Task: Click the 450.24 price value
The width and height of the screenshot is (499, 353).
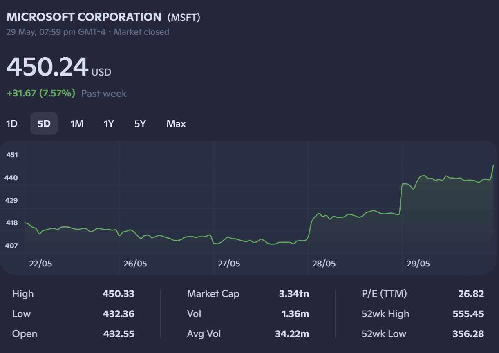Action: (47, 67)
